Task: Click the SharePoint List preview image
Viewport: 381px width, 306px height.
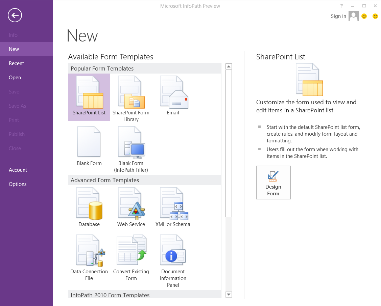Action: [309, 80]
